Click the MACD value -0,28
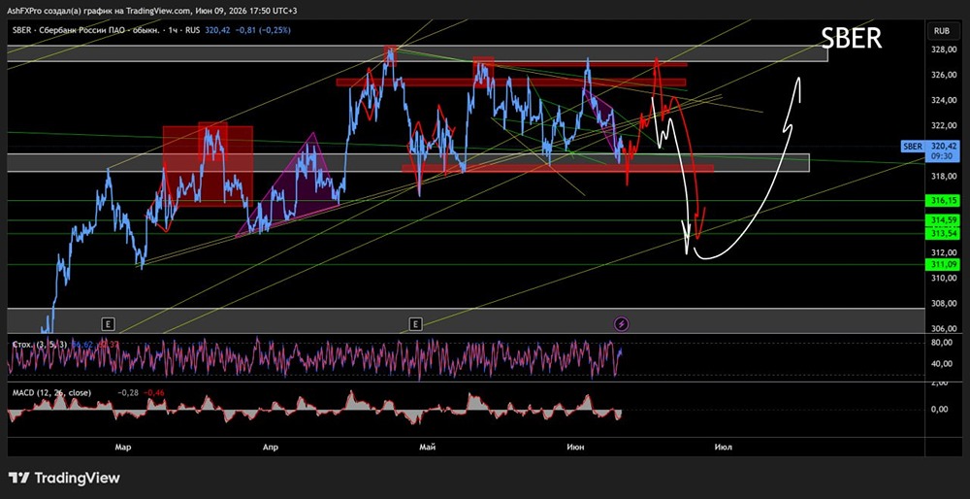 click(x=127, y=392)
